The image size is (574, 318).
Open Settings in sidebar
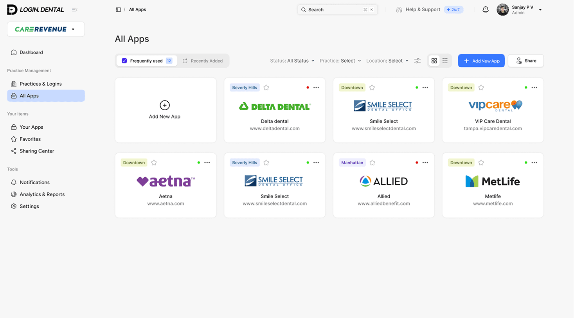(46, 206)
